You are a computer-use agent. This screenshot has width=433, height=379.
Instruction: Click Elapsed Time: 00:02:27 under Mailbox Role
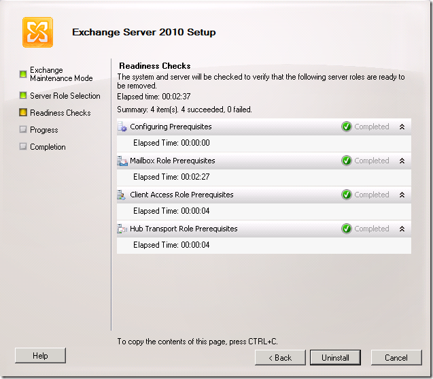click(171, 177)
